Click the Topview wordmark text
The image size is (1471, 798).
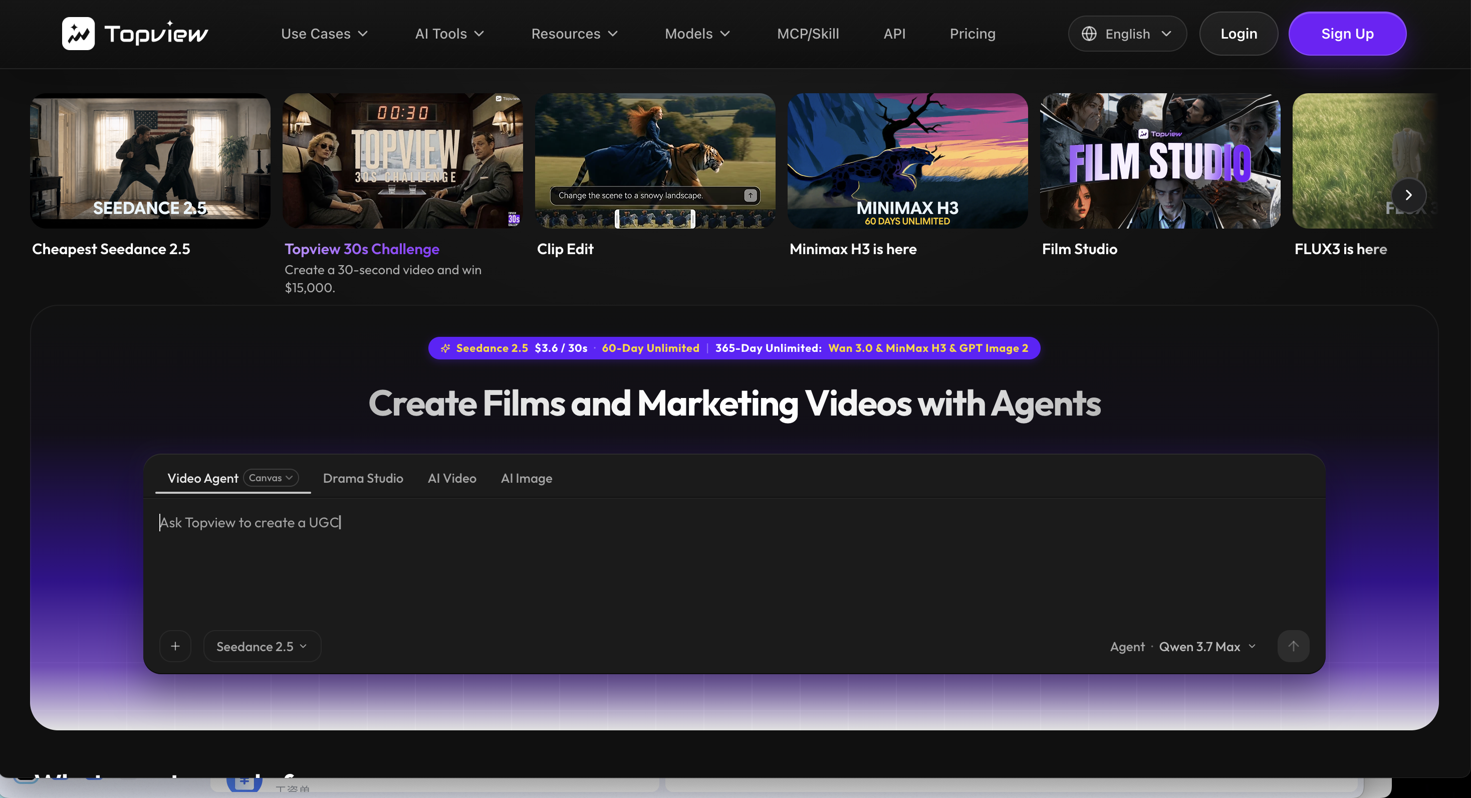coord(156,34)
